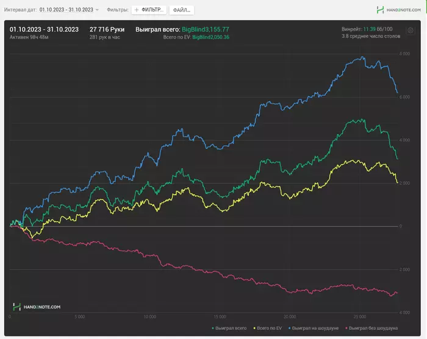Click the '01.10.2023 - 31.10.2023' chart header date

coord(43,29)
